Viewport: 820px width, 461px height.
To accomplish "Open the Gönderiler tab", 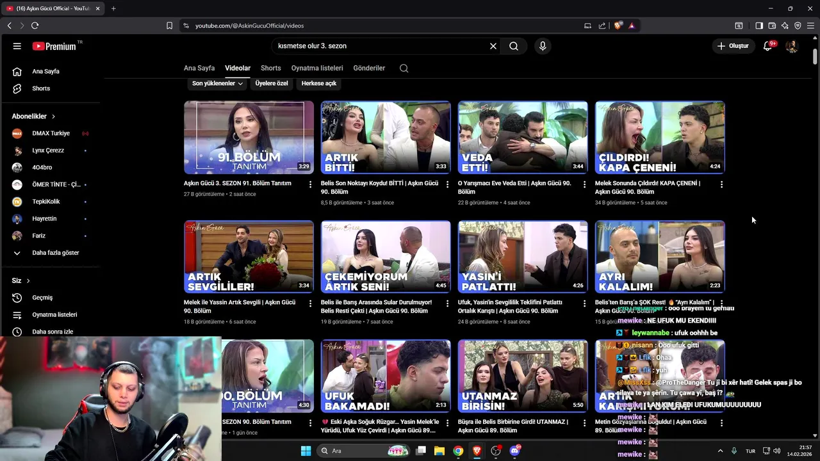I will [369, 68].
